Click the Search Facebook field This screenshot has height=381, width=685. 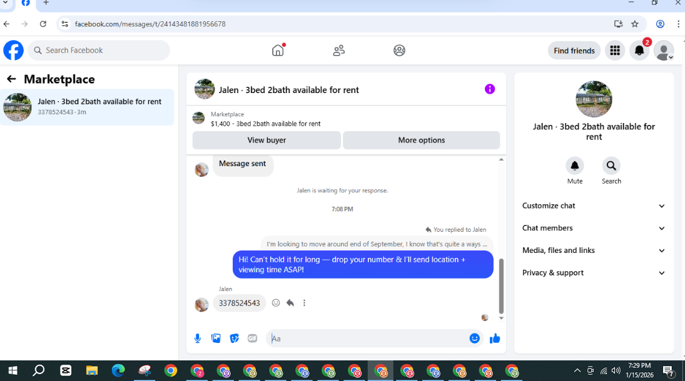(99, 50)
